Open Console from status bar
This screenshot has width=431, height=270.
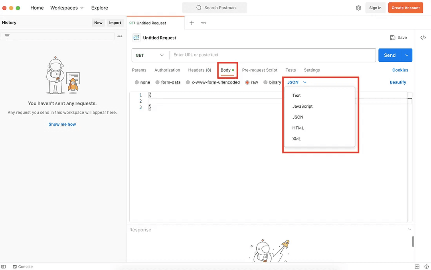(23, 267)
